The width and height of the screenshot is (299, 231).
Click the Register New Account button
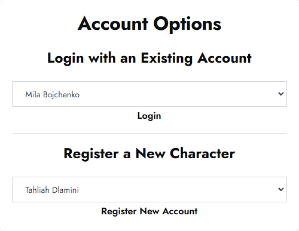[149, 211]
